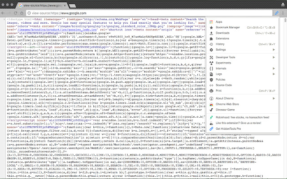Viewport: 287px width, 179px height.
Task: Expand the About Chrome submenu arrow
Action: [x=274, y=98]
